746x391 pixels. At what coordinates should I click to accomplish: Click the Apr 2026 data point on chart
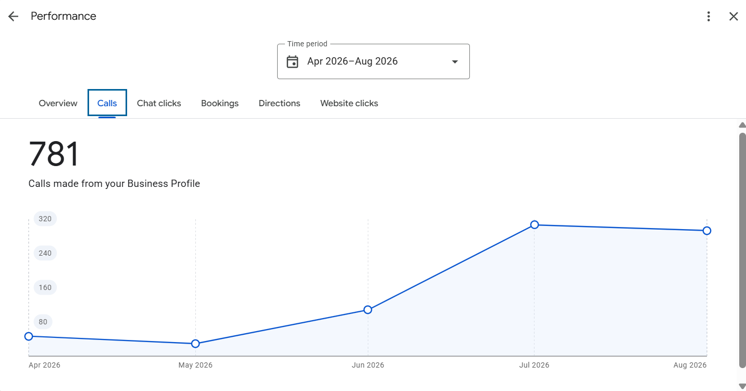click(x=29, y=336)
